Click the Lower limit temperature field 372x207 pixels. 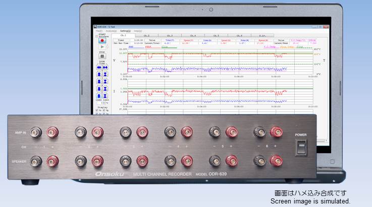tap(100, 103)
